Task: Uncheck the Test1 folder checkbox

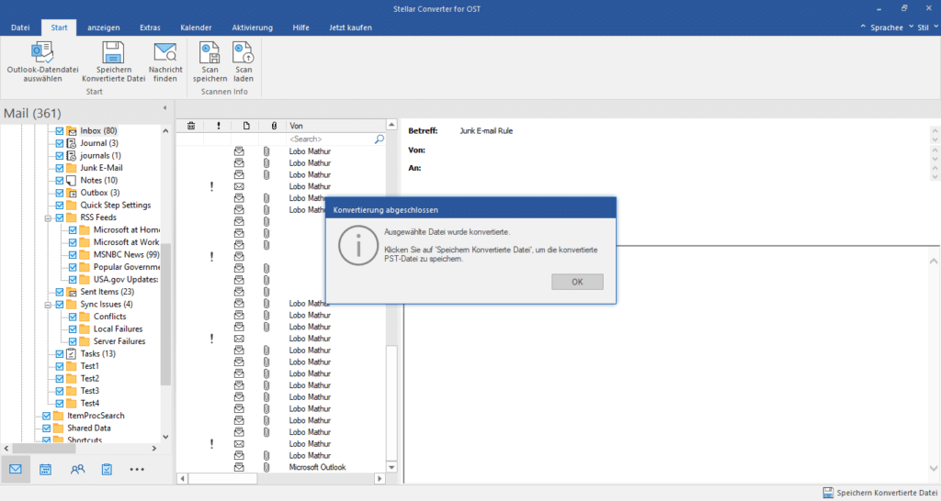Action: click(x=60, y=366)
